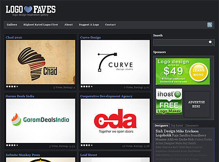
Task: Click '5 Votes, Rating: 4' text
Action: pos(64,87)
